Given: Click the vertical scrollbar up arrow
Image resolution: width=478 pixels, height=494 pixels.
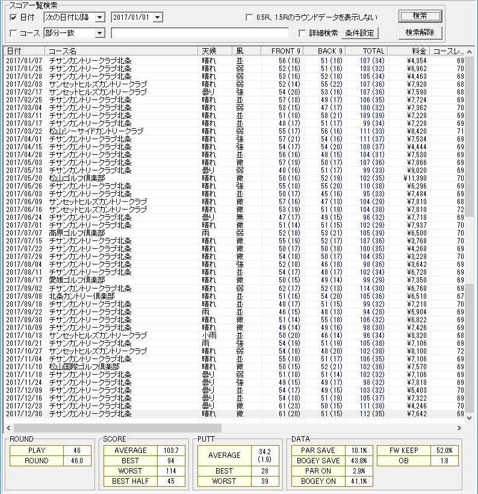Looking at the screenshot, I should tap(470, 51).
